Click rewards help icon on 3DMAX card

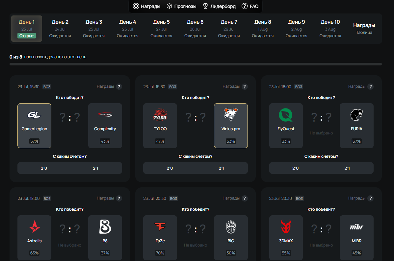[370, 198]
